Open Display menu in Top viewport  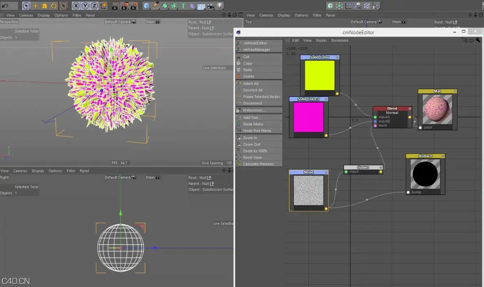tap(284, 15)
